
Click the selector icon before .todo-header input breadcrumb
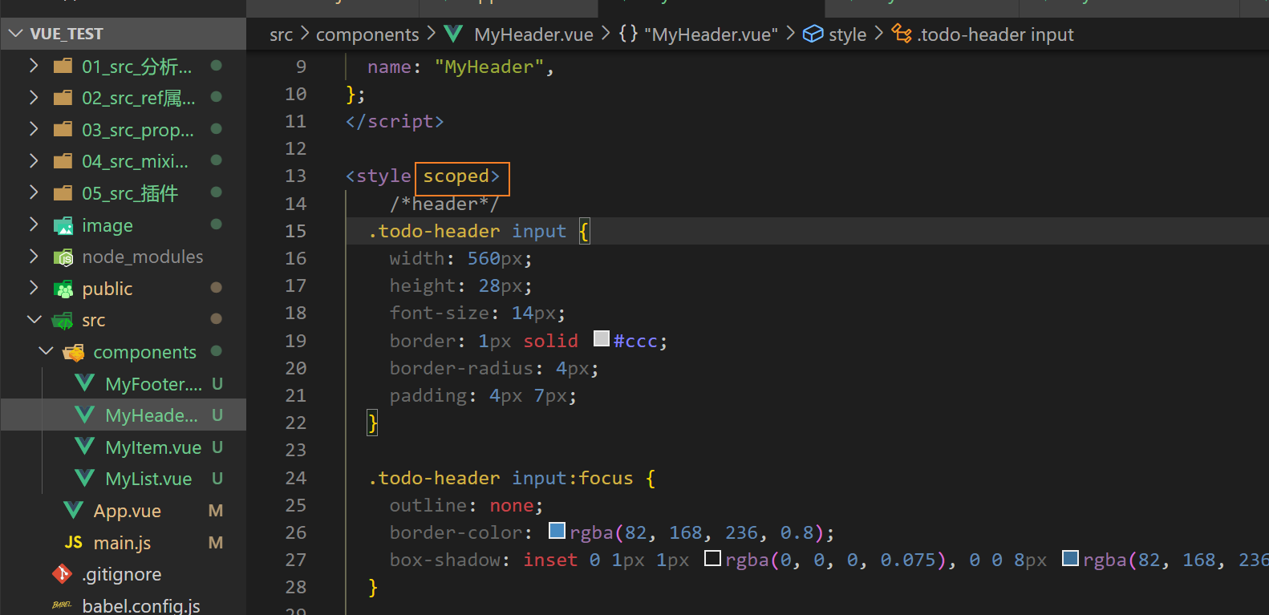pyautogui.click(x=902, y=34)
